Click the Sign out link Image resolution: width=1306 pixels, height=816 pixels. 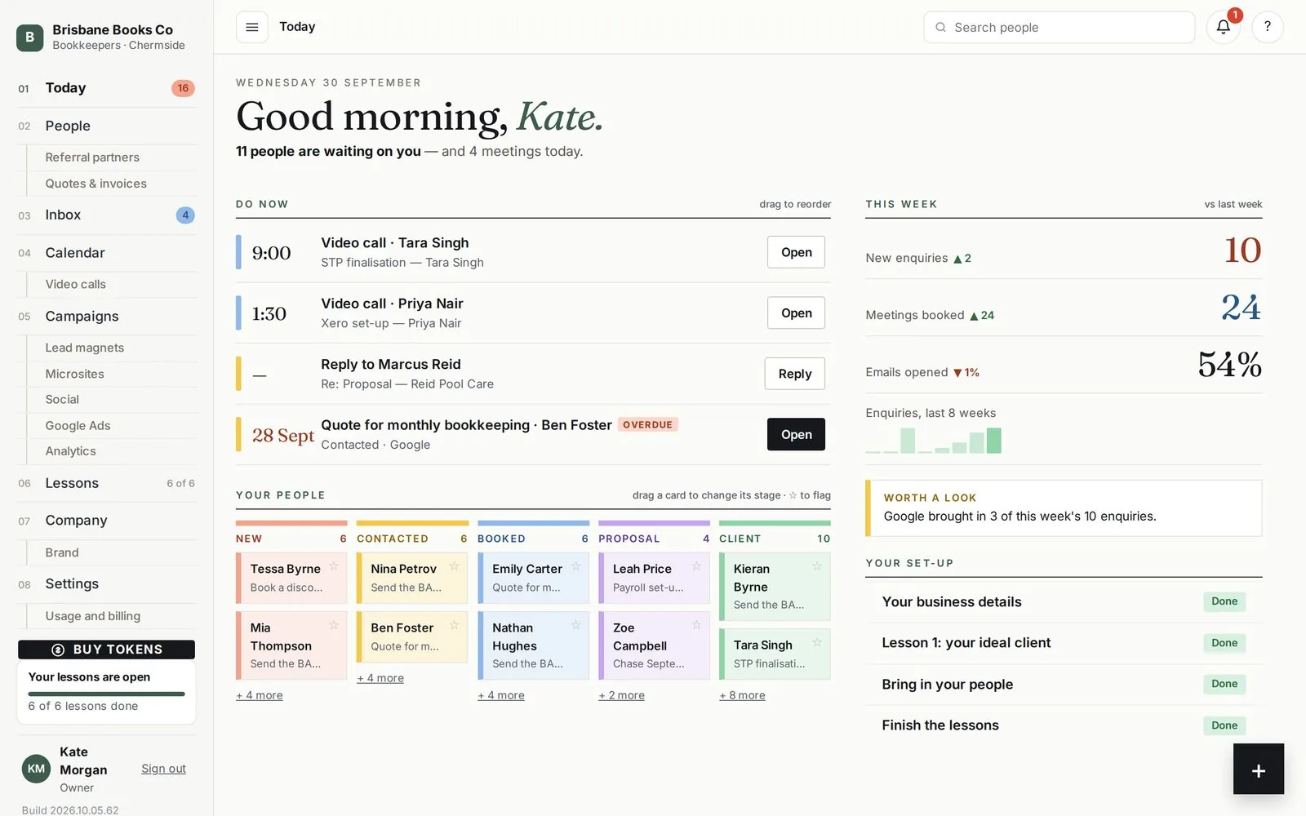click(x=163, y=769)
